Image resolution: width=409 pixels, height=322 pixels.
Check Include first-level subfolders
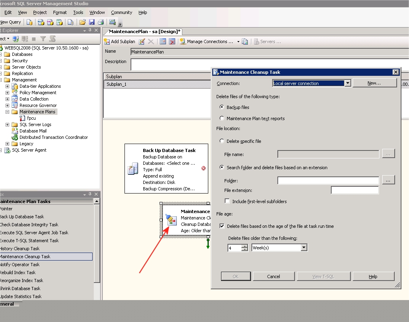(x=227, y=201)
